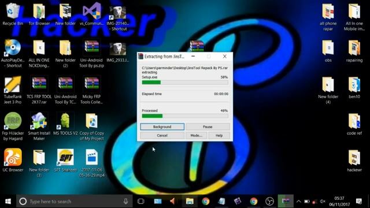Open the first Chrome taskbar icon
The height and width of the screenshot is (208, 370).
tap(206, 201)
